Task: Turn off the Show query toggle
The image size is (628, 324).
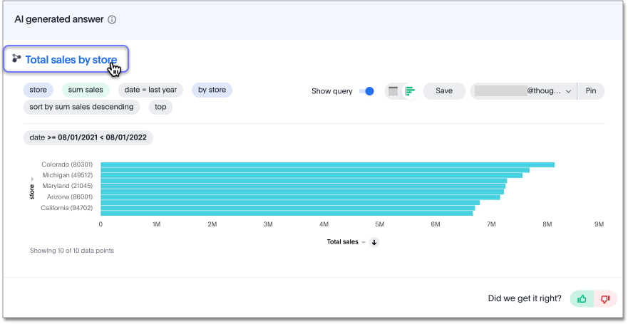Action: click(366, 91)
